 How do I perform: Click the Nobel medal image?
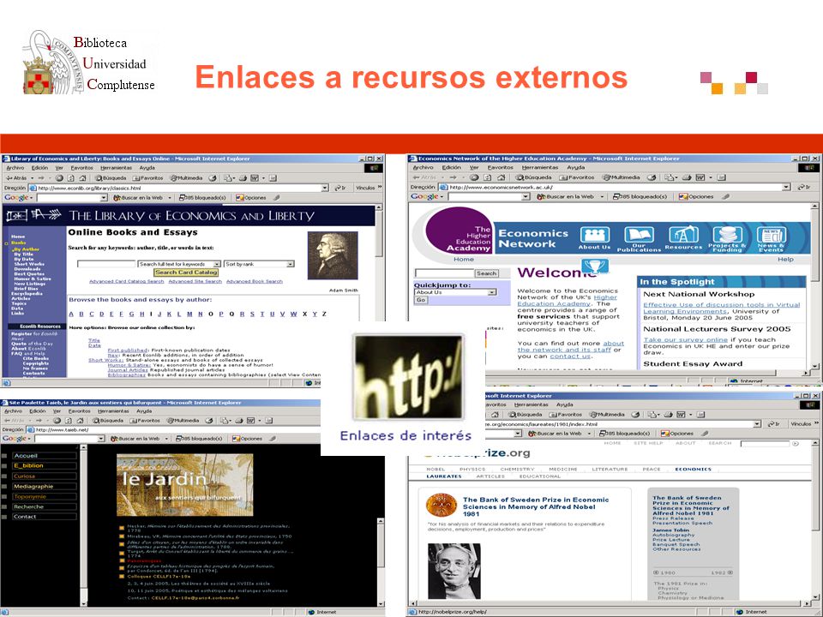pos(441,505)
